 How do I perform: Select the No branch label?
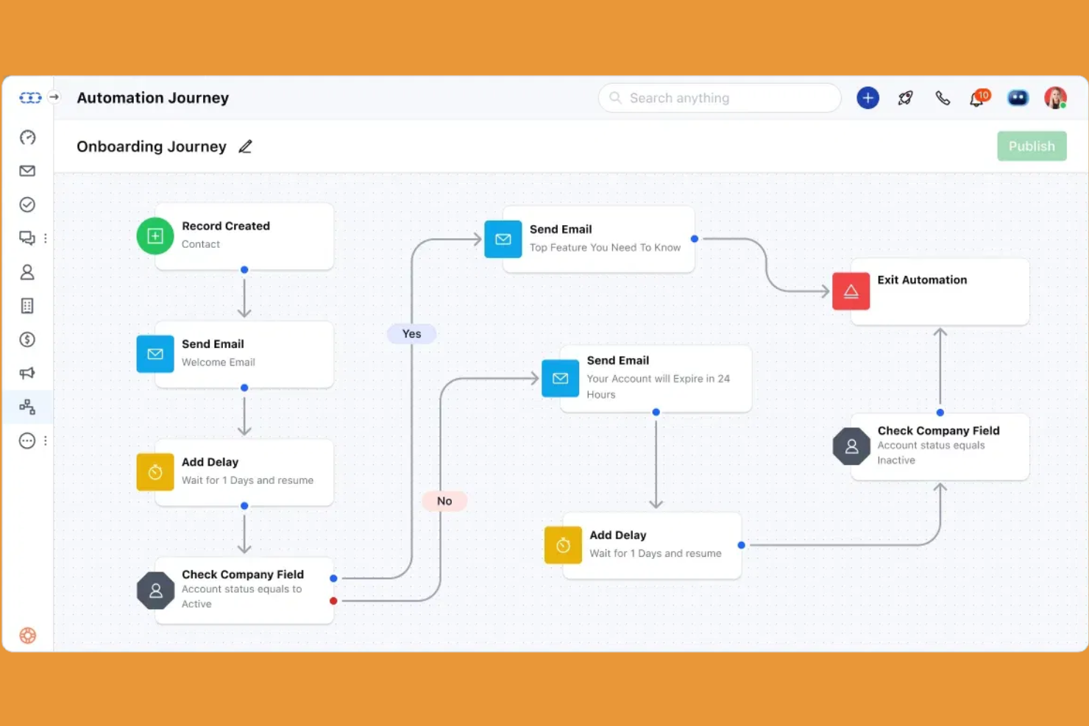click(x=444, y=501)
